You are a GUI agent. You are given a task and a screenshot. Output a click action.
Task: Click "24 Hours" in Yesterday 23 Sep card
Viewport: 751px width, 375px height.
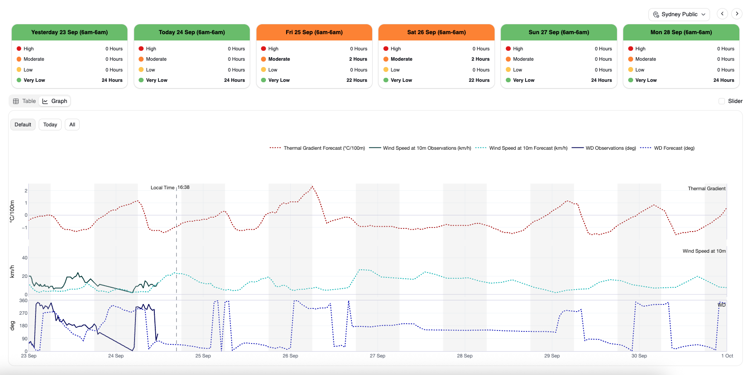[112, 80]
